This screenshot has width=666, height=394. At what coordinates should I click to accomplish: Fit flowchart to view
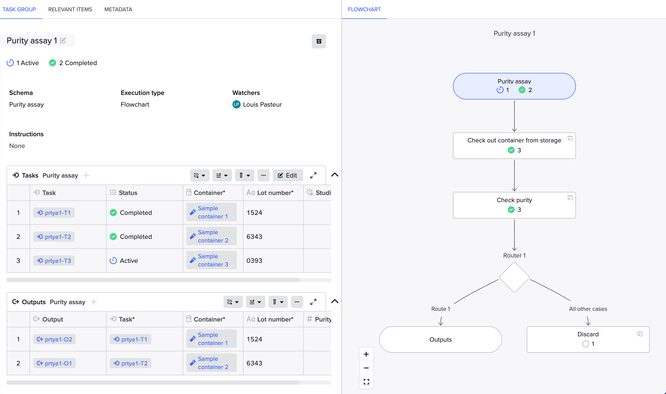point(366,382)
